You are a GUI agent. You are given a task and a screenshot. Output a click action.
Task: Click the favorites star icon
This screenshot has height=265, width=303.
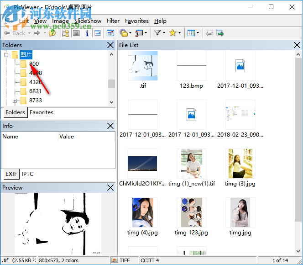coord(173,33)
